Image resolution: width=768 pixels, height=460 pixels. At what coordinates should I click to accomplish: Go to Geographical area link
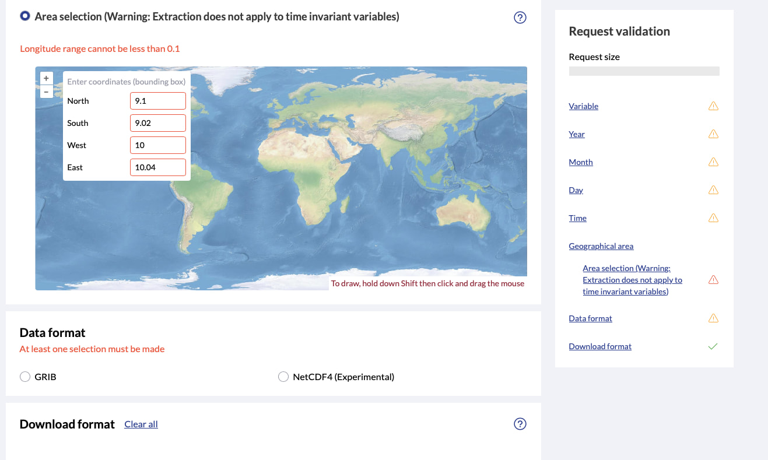coord(601,246)
